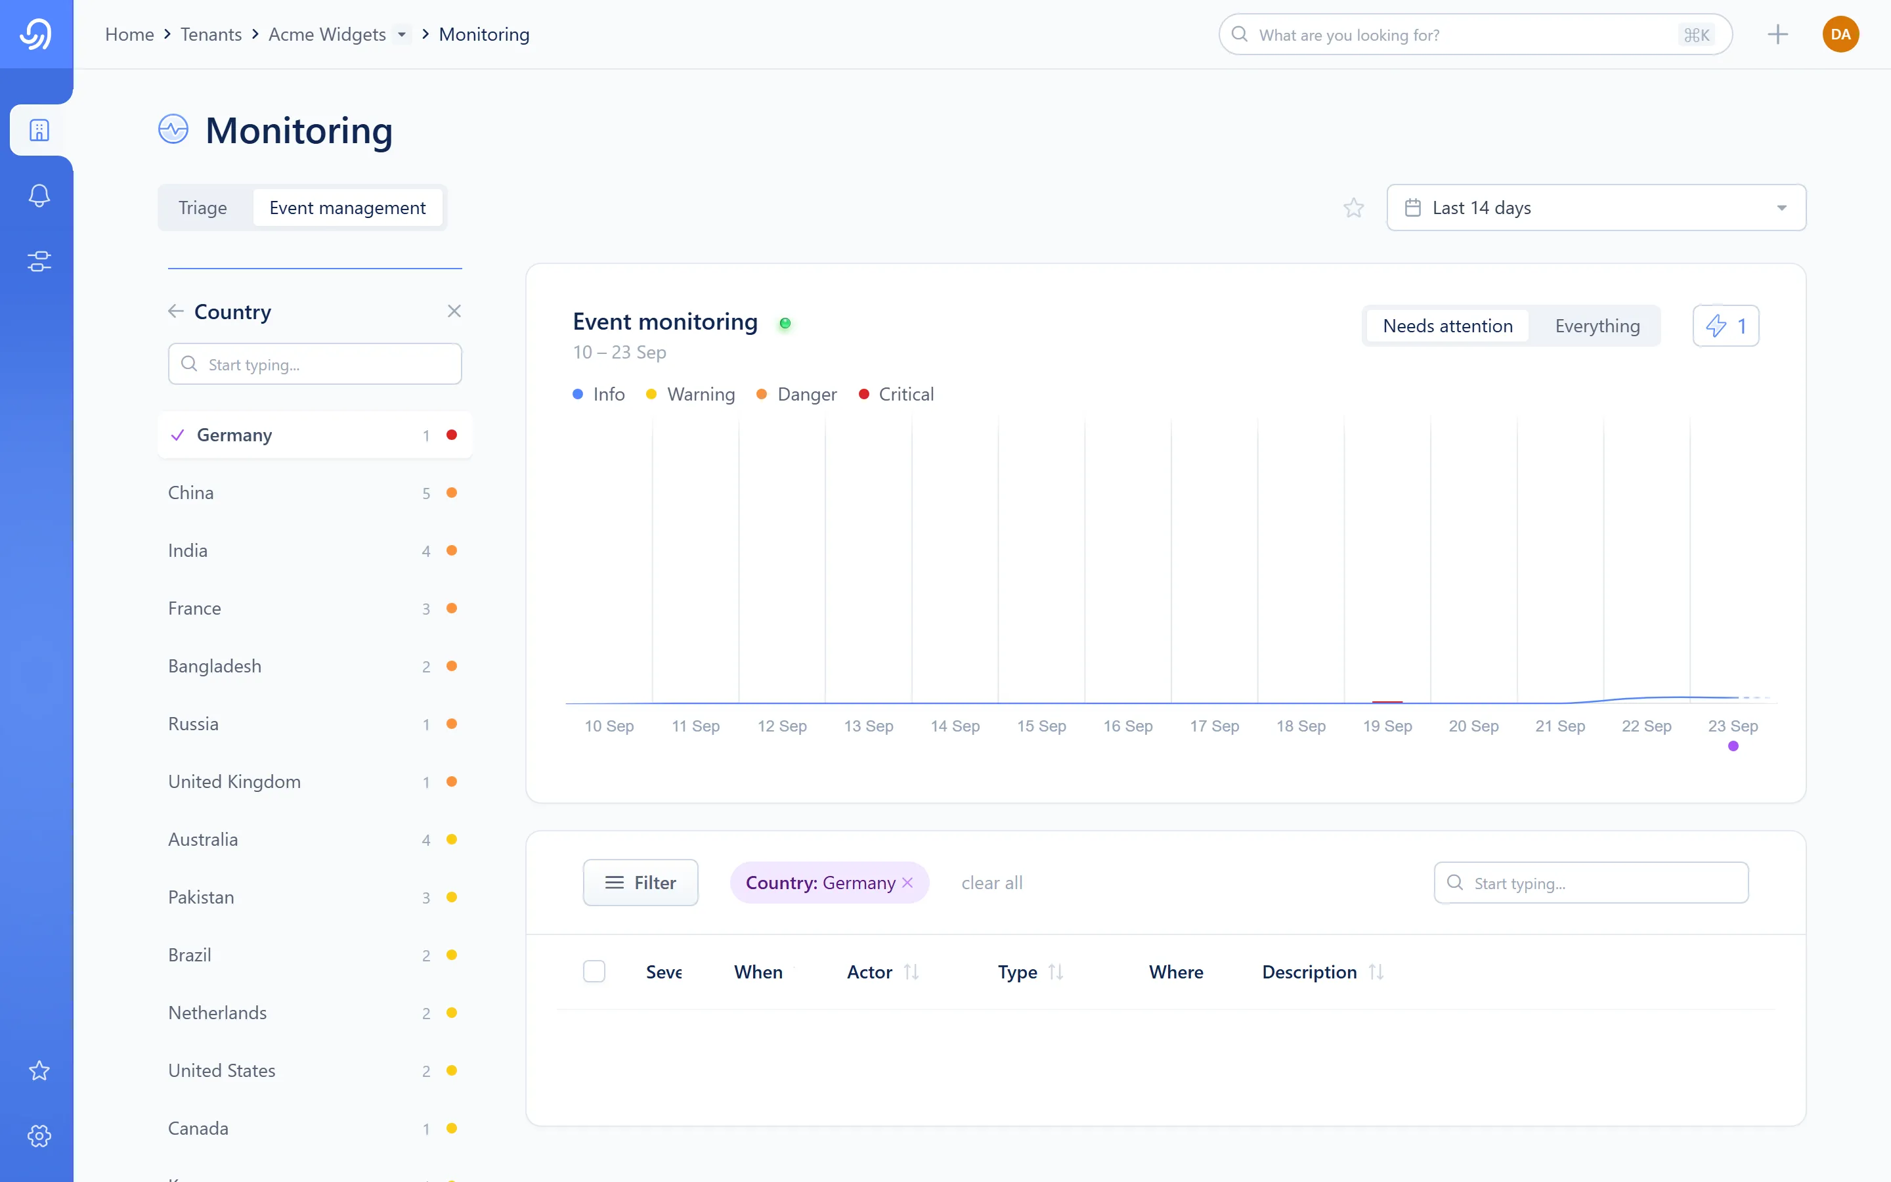
Task: Click the Country search input
Action: [315, 364]
